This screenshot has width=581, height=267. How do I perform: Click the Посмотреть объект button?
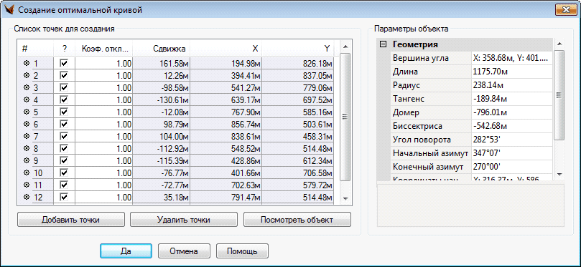pos(297,220)
